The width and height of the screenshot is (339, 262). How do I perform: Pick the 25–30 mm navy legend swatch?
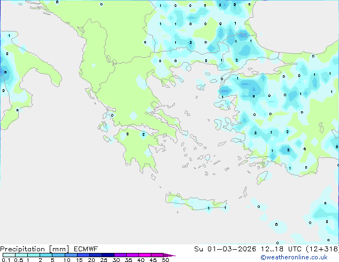[107, 255]
